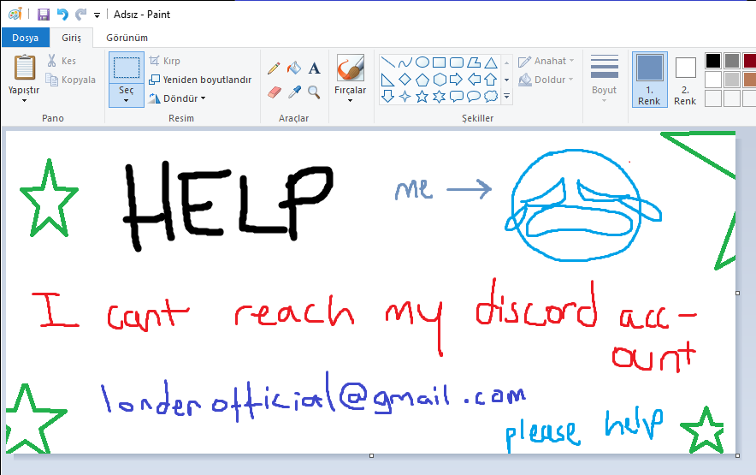The height and width of the screenshot is (475, 756).
Task: Activate 2. Renk background color
Action: tap(685, 80)
